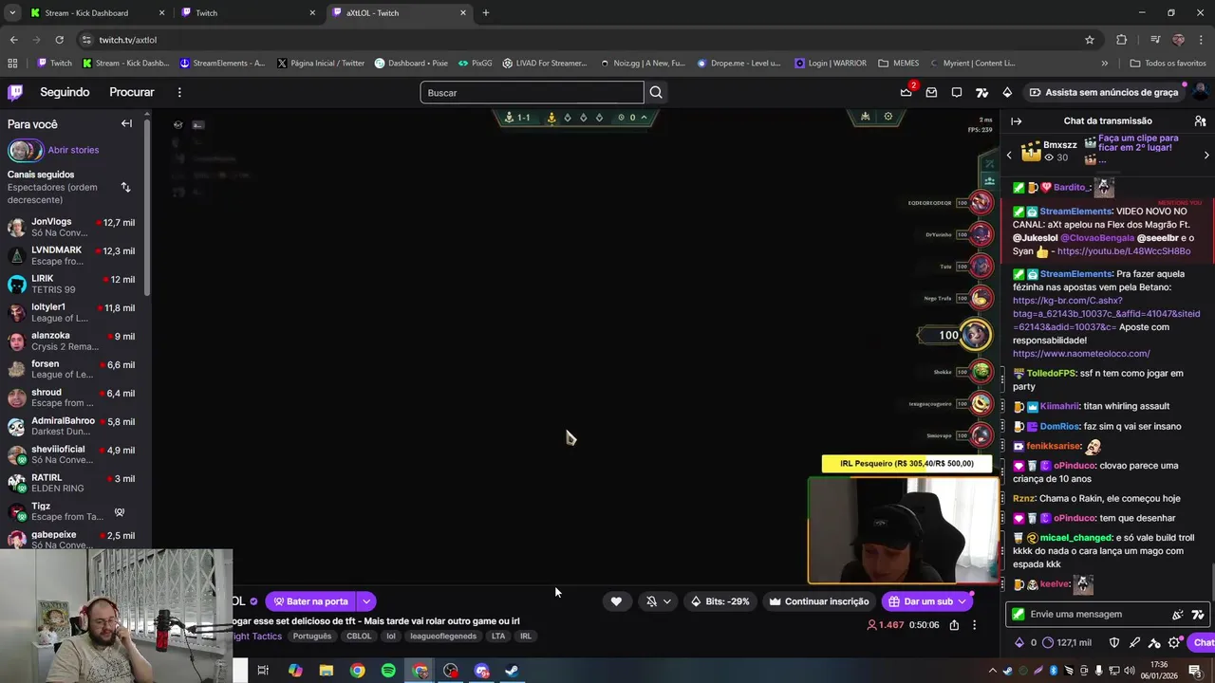Click the search magnifier button
This screenshot has height=683, width=1215.
click(x=656, y=92)
